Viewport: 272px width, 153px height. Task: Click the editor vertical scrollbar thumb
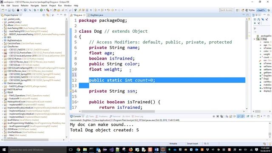tap(246, 30)
